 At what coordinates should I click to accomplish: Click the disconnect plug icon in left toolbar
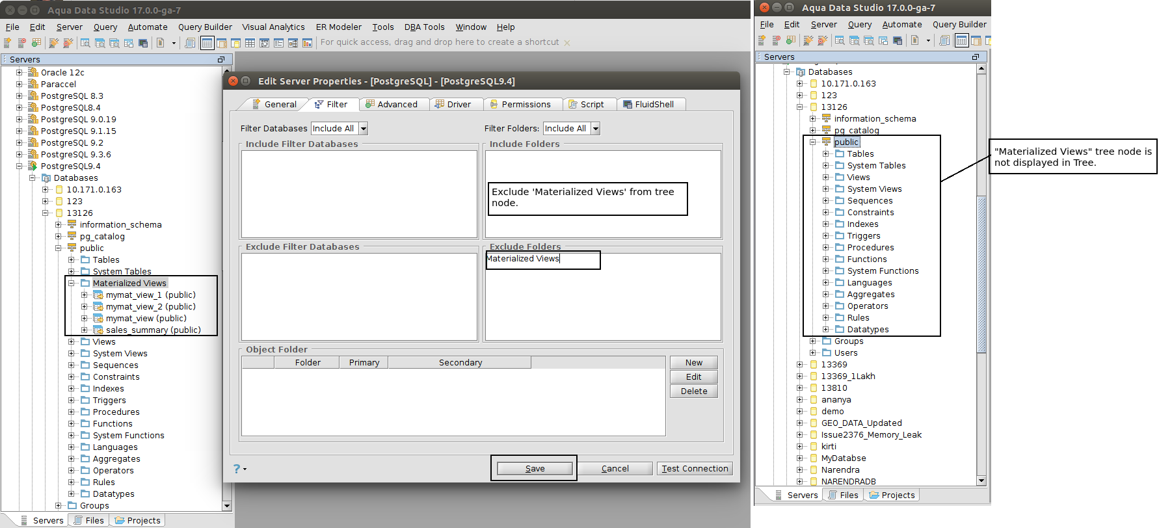coord(68,43)
